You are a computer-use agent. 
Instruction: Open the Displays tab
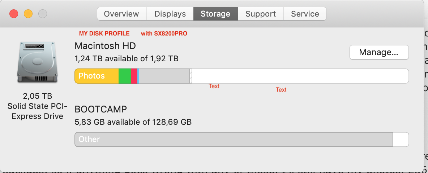pyautogui.click(x=170, y=14)
